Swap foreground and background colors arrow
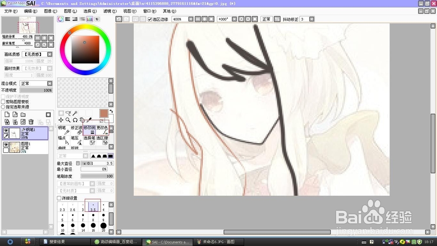Screen dimensions: 437x246 [x=111, y=112]
